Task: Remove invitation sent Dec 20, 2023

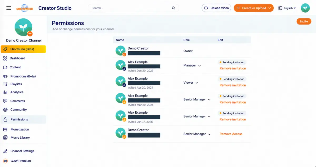Action: [233, 68]
